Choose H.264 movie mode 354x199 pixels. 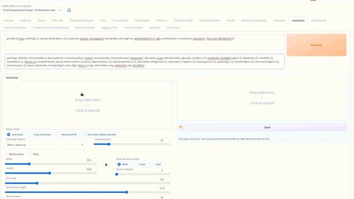click(140, 164)
